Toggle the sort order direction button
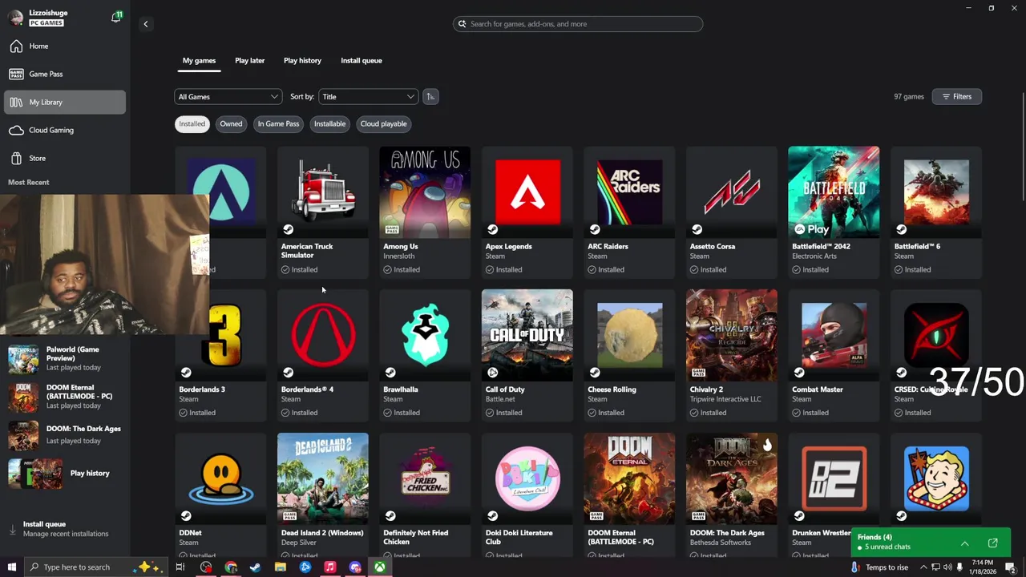Viewport: 1026px width, 577px height. 430,96
